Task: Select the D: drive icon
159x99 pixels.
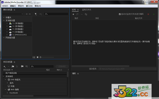Action: pos(10,26)
